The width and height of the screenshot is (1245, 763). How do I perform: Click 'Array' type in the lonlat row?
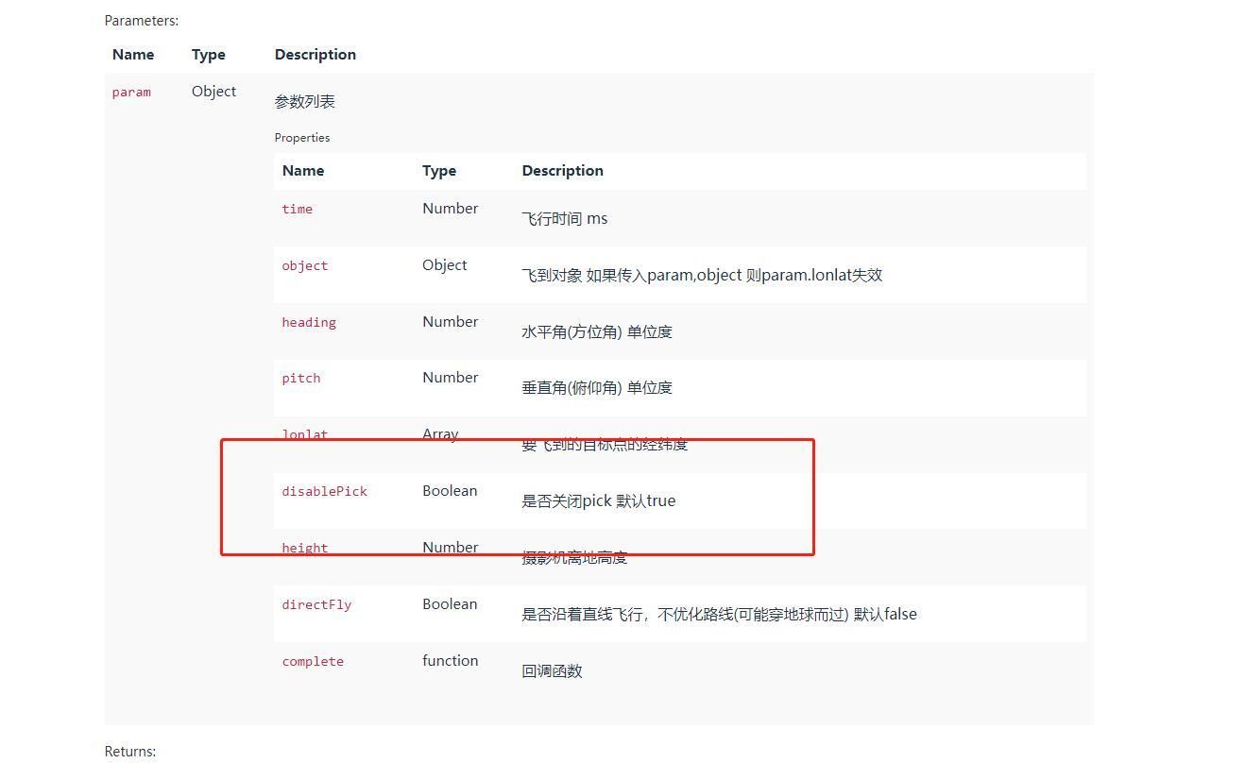(x=440, y=433)
